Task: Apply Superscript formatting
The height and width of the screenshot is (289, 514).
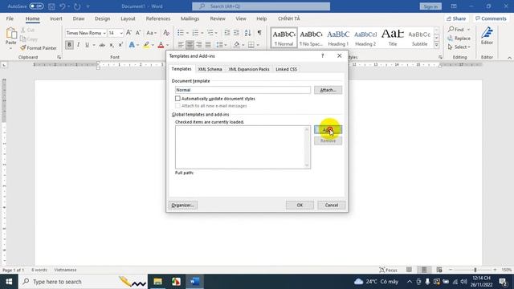Action: [x=120, y=45]
